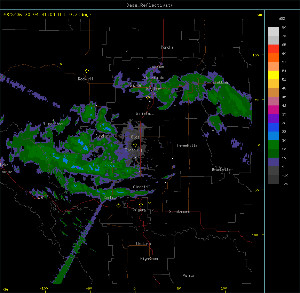This screenshot has height=293, width=300.
Task: Click the Didsbury town label
Action: [134, 150]
